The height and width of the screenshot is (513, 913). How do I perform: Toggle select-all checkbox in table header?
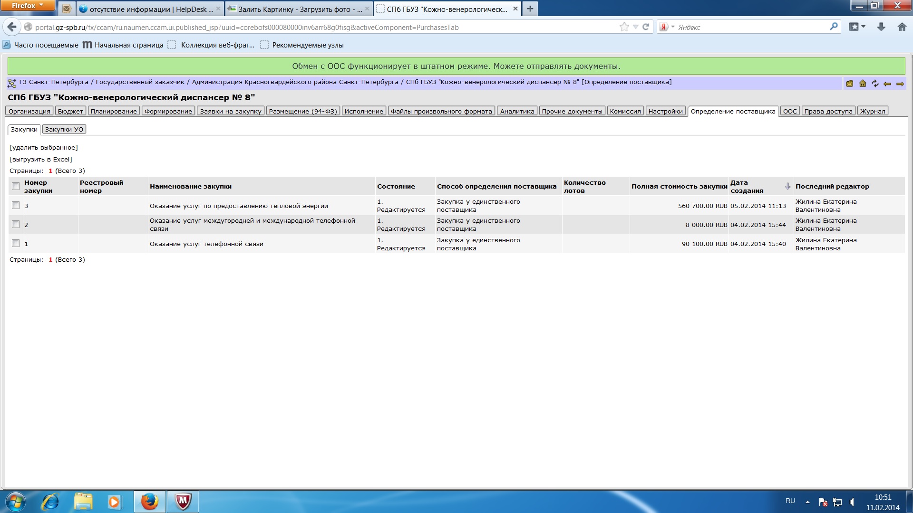[16, 186]
